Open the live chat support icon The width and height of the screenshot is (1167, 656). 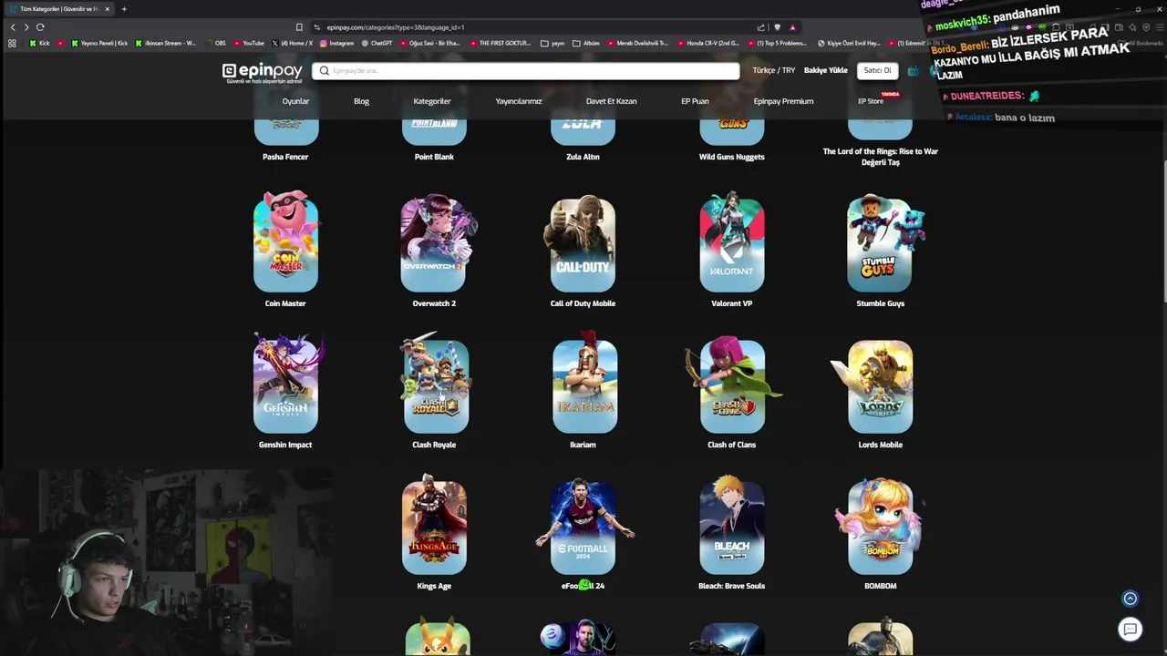click(x=1130, y=629)
